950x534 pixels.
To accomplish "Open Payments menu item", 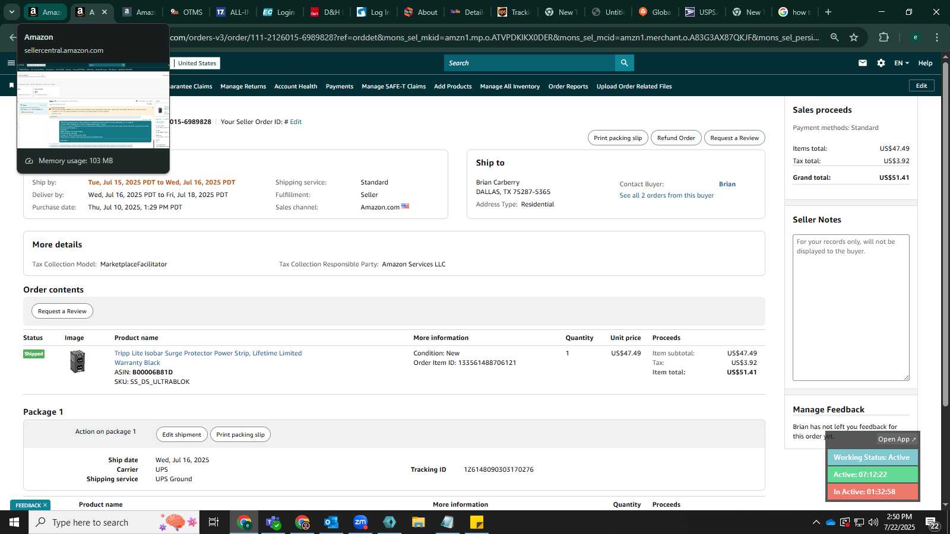I will pyautogui.click(x=340, y=86).
